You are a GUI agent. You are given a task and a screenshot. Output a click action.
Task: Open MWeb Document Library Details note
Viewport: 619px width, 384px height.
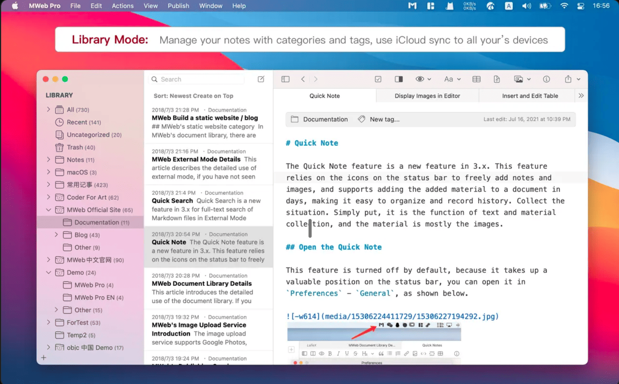(208, 288)
